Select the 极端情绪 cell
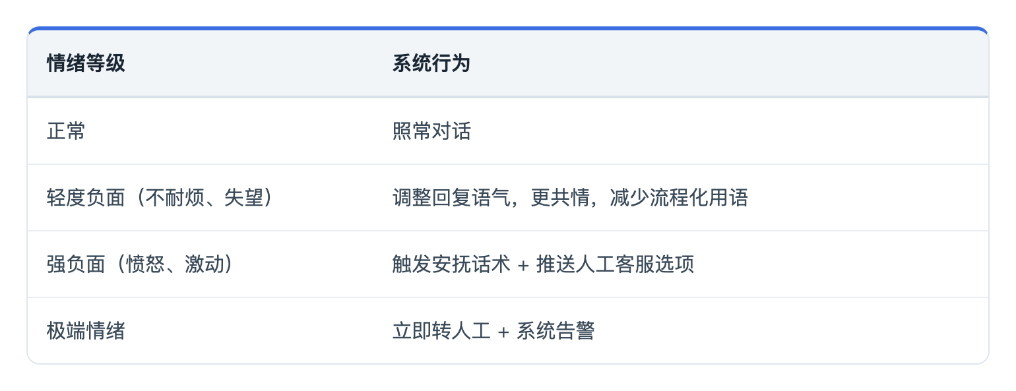Screen dimensions: 1016x391 tap(86, 331)
